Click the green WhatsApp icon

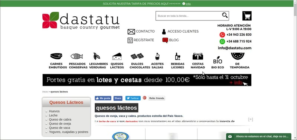pyautogui.click(x=222, y=41)
